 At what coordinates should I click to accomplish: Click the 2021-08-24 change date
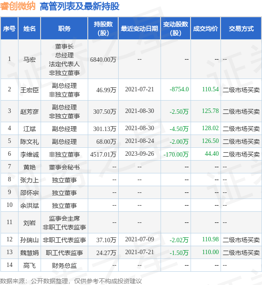pos(139,141)
